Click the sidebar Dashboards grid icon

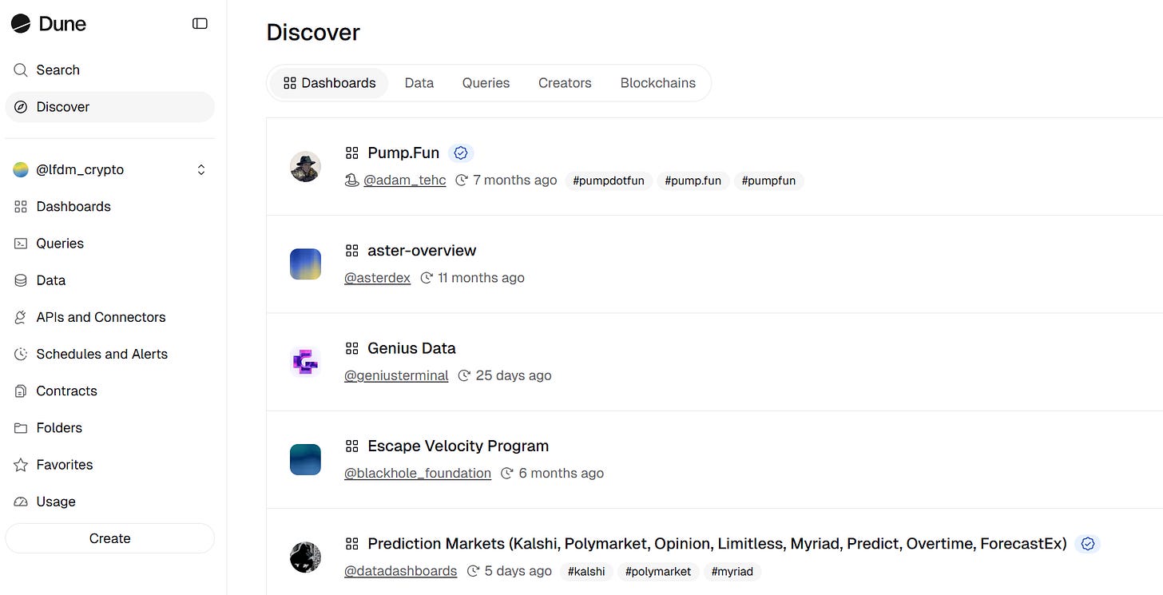pyautogui.click(x=21, y=206)
